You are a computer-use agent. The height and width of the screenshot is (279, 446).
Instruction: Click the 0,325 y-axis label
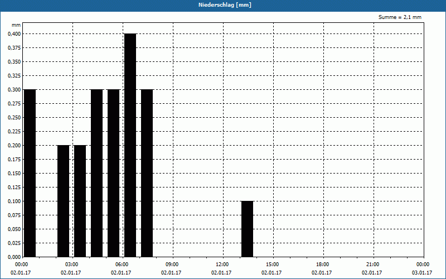14,76
